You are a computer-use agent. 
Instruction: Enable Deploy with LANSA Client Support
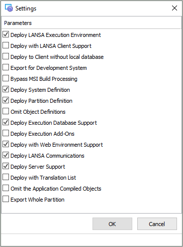(x=6, y=45)
